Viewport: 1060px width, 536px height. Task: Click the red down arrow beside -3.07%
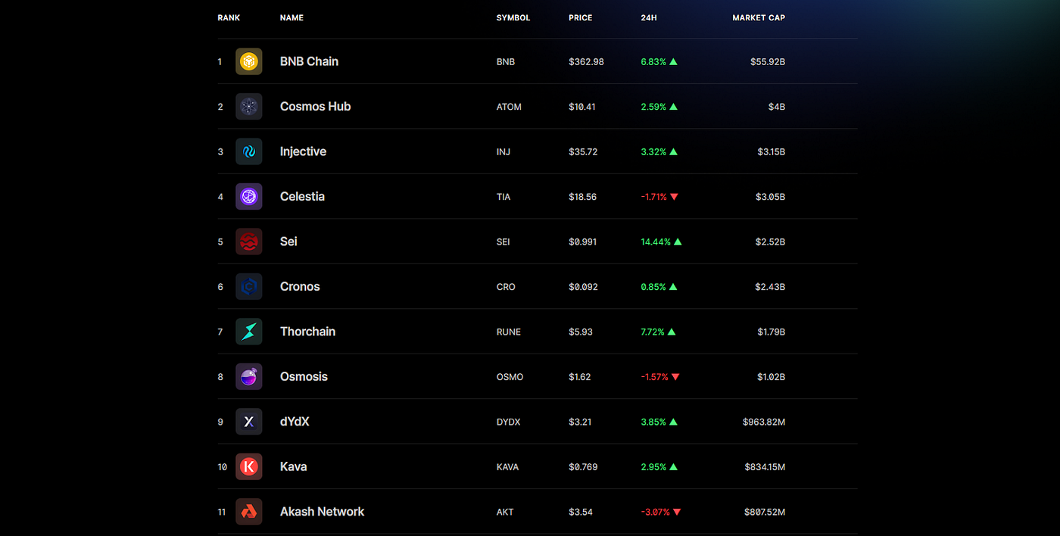[677, 512]
